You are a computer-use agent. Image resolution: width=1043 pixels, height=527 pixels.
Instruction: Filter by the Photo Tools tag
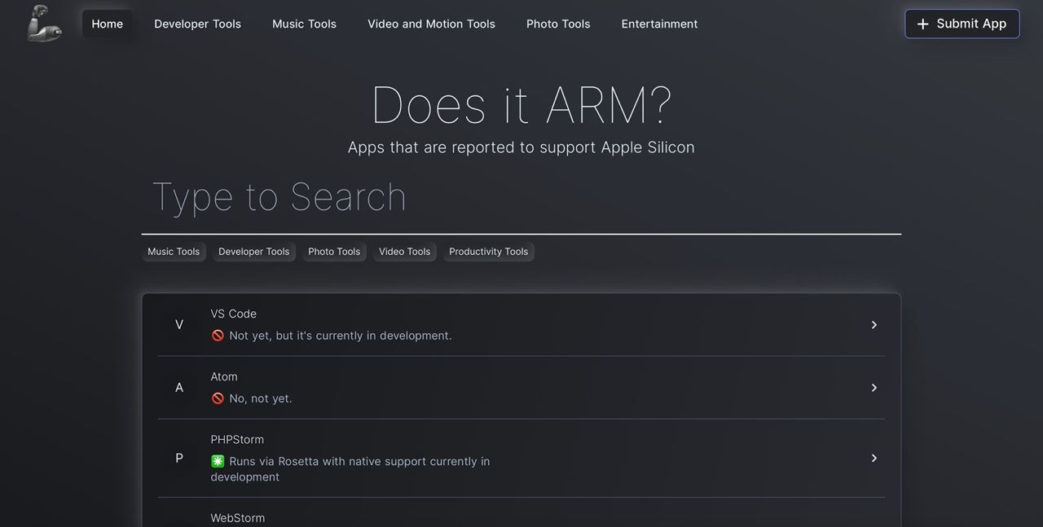click(x=334, y=252)
